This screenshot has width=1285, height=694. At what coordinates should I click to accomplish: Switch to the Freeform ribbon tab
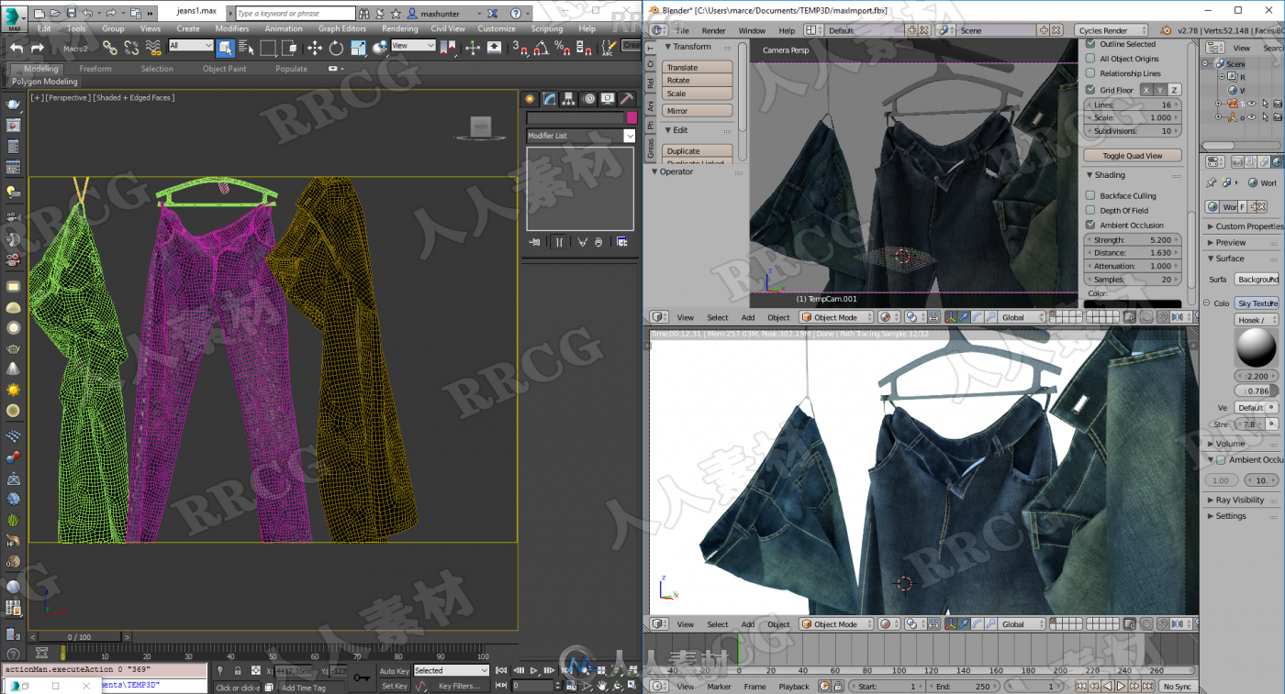point(95,69)
